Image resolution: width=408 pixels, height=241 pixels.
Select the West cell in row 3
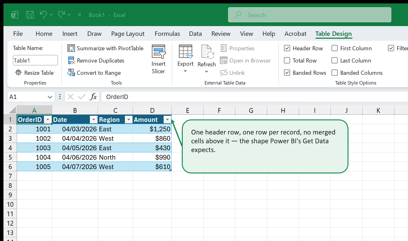pyautogui.click(x=115, y=138)
